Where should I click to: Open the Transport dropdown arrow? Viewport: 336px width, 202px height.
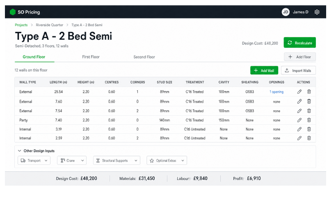click(46, 161)
